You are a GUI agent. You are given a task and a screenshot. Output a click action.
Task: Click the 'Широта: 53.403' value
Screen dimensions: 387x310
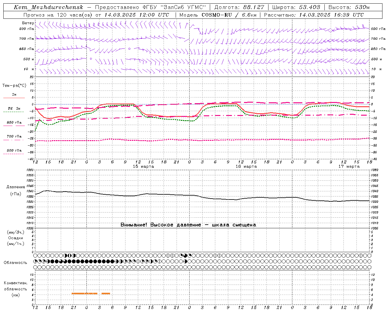click(x=296, y=7)
